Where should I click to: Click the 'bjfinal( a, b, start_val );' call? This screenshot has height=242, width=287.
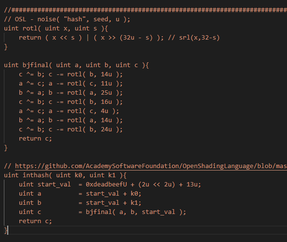[136, 212]
